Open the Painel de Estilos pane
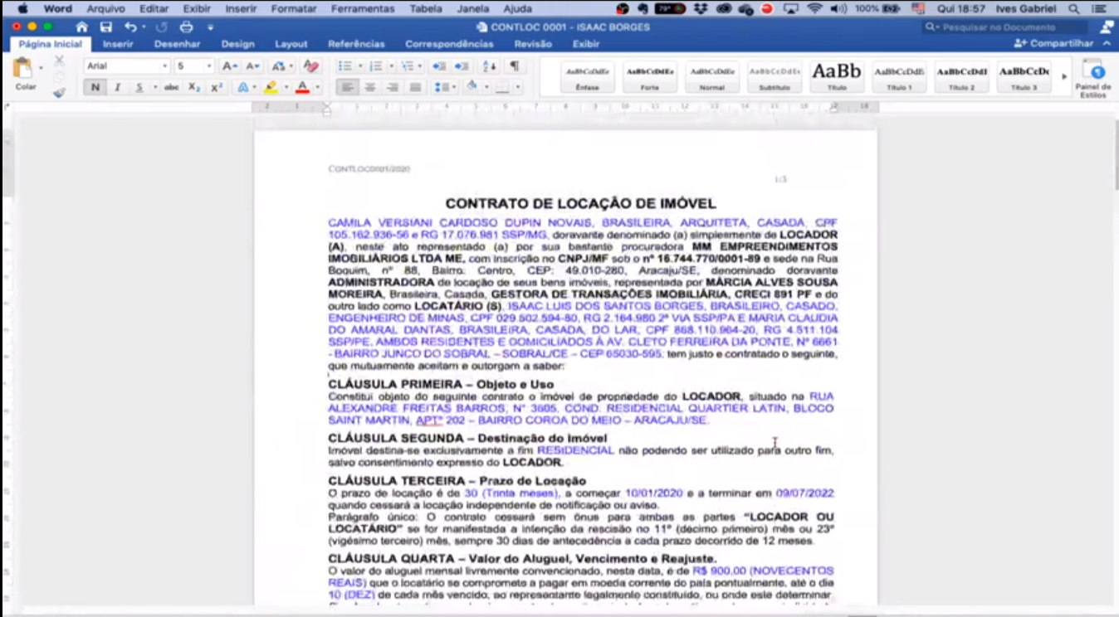Screen dimensions: 1119x617 1092,79
